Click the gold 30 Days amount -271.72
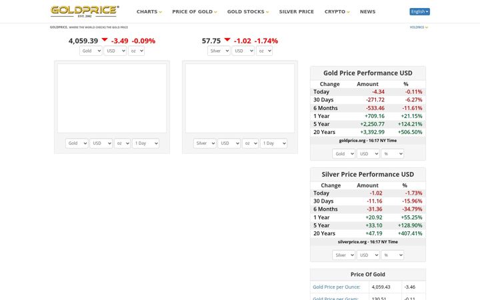Viewport: 480px width, 300px height. tap(375, 100)
